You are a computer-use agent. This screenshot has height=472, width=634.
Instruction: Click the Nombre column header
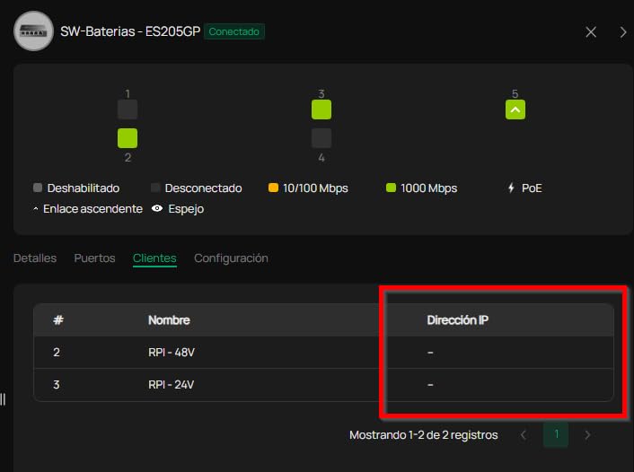click(169, 320)
